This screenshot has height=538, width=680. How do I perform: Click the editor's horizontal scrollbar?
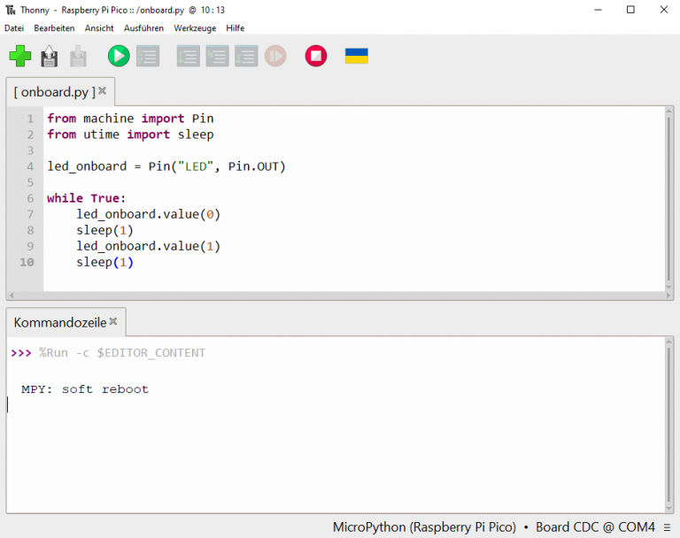[336, 296]
